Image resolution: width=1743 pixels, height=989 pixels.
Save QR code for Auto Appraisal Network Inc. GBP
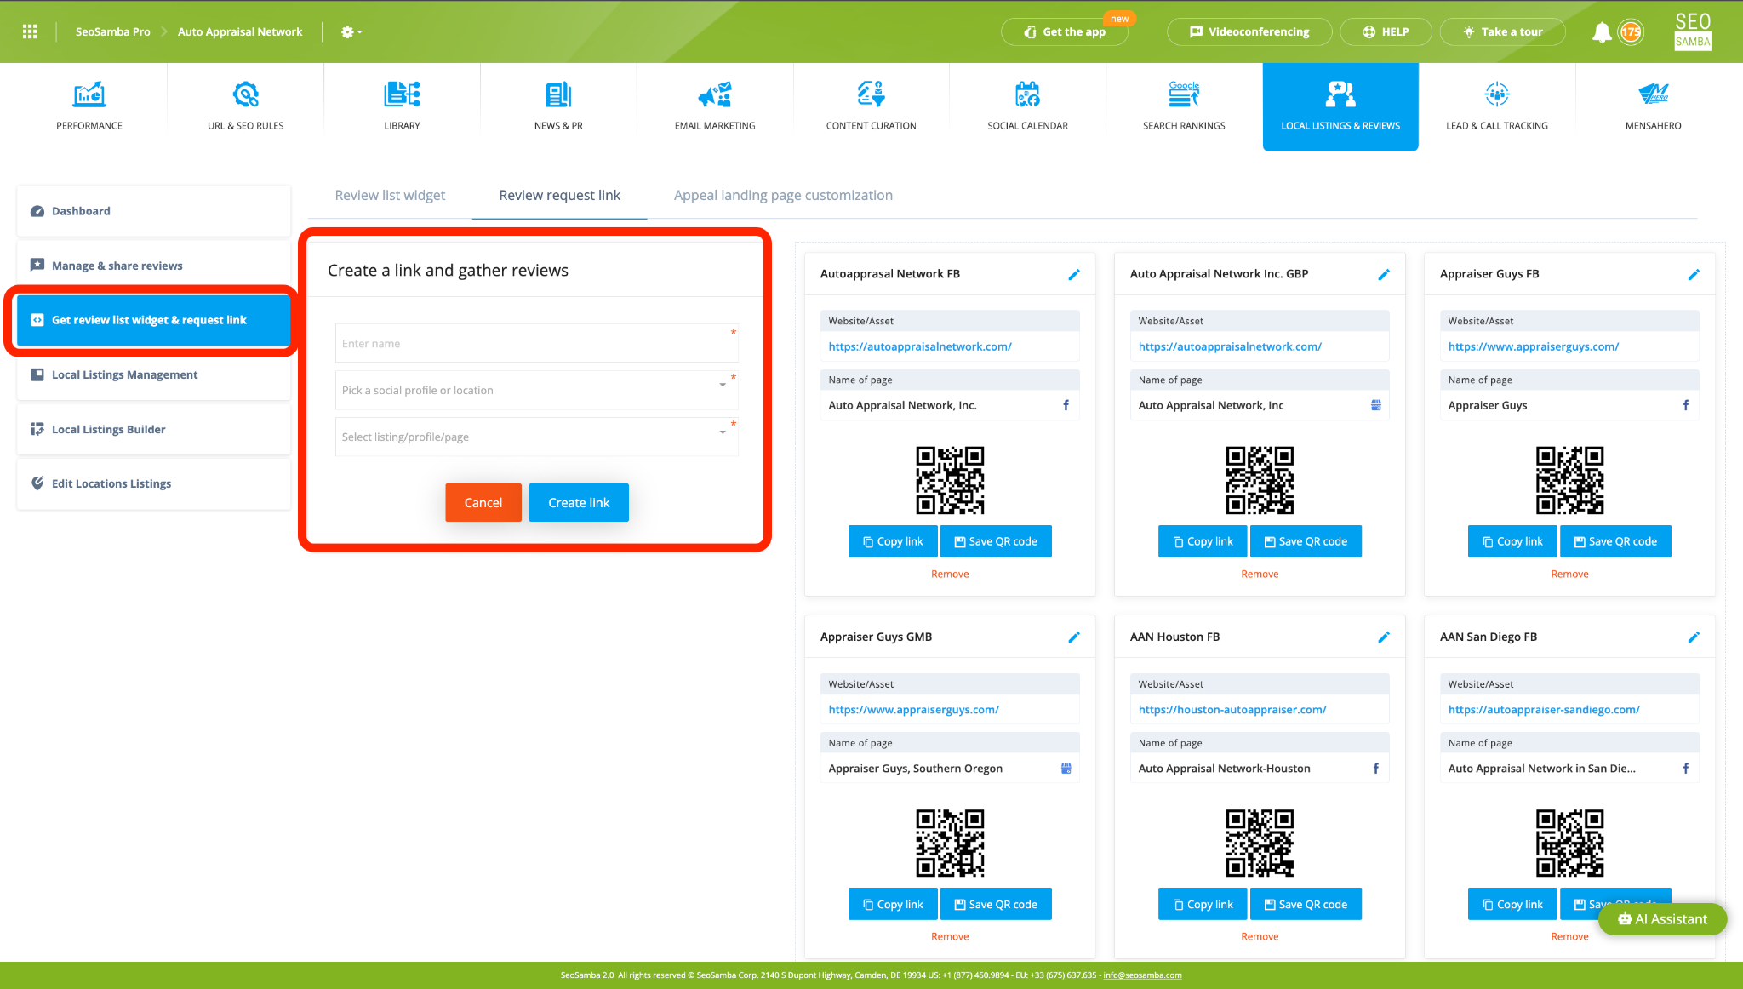pos(1306,541)
